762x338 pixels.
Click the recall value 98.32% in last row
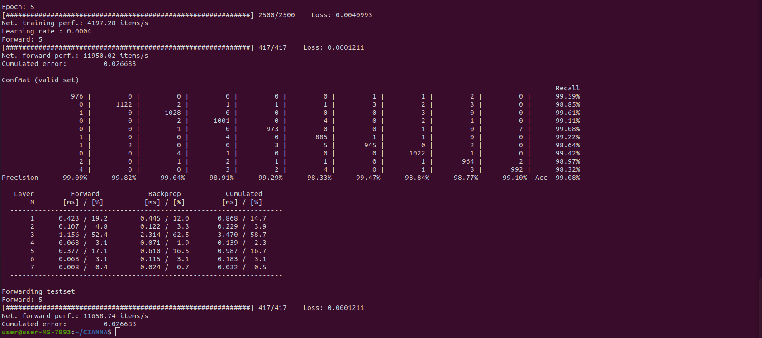[567, 169]
